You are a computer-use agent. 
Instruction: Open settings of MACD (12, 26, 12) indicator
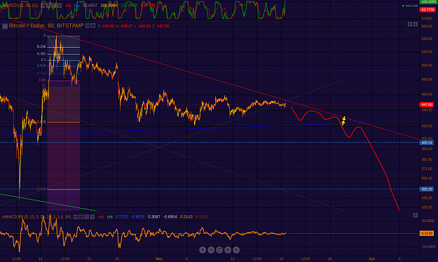(48, 6)
